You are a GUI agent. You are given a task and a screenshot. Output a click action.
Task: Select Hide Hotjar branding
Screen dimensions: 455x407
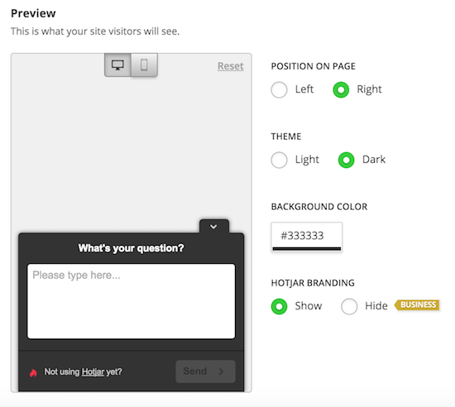pos(349,306)
